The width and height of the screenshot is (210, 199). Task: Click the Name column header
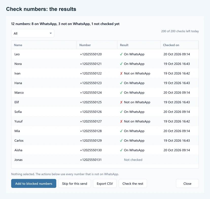(x=44, y=45)
